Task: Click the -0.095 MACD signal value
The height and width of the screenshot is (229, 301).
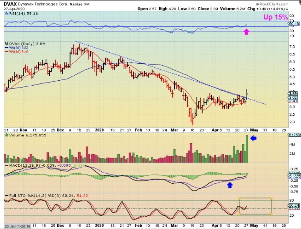Action: pos(64,165)
